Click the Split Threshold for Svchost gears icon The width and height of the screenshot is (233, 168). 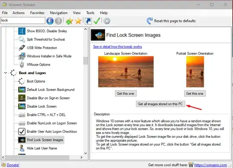(x=22, y=39)
